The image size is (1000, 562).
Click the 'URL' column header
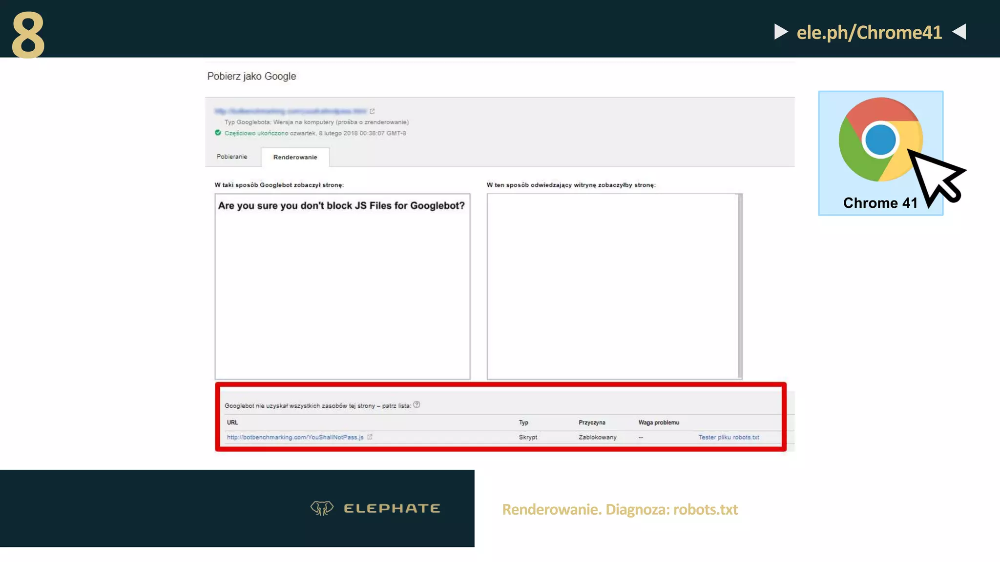pos(232,422)
